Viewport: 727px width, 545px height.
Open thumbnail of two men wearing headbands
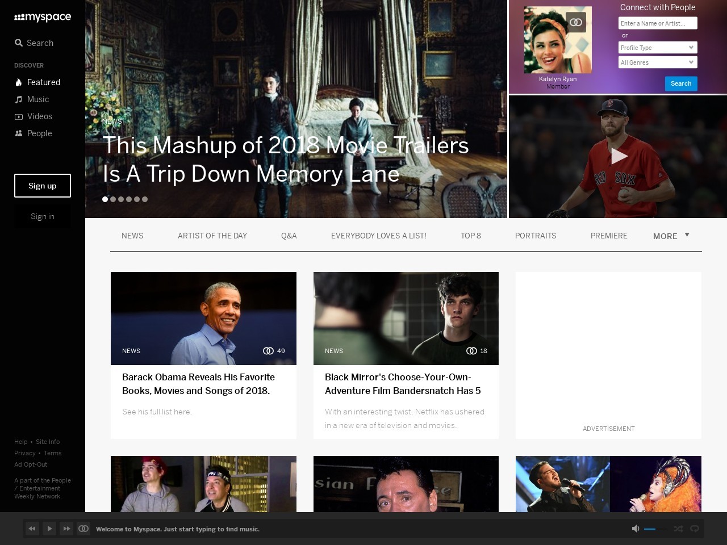pyautogui.click(x=203, y=484)
